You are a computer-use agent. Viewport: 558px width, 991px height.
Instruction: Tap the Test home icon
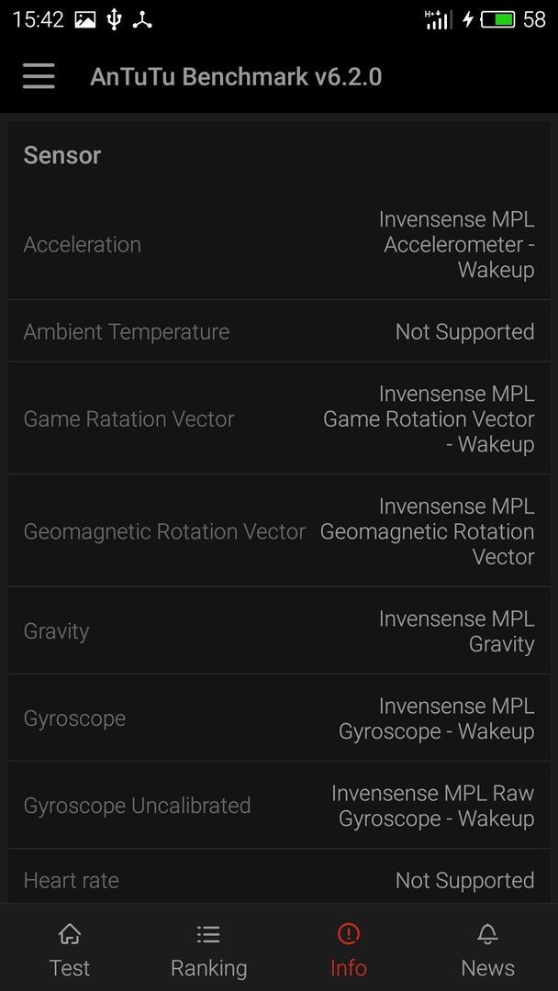coord(70,933)
